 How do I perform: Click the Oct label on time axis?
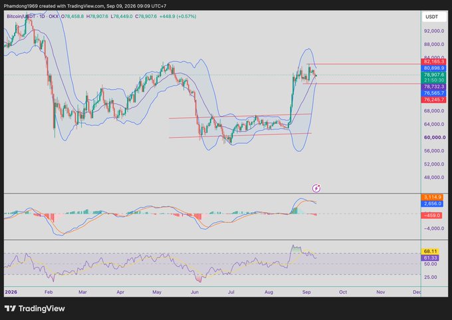tap(343, 292)
